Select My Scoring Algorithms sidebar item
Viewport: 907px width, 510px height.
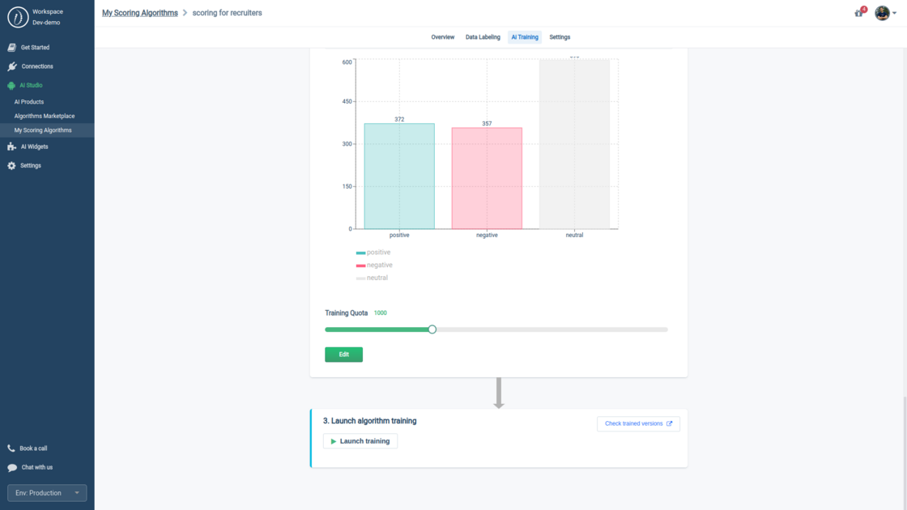coord(47,130)
